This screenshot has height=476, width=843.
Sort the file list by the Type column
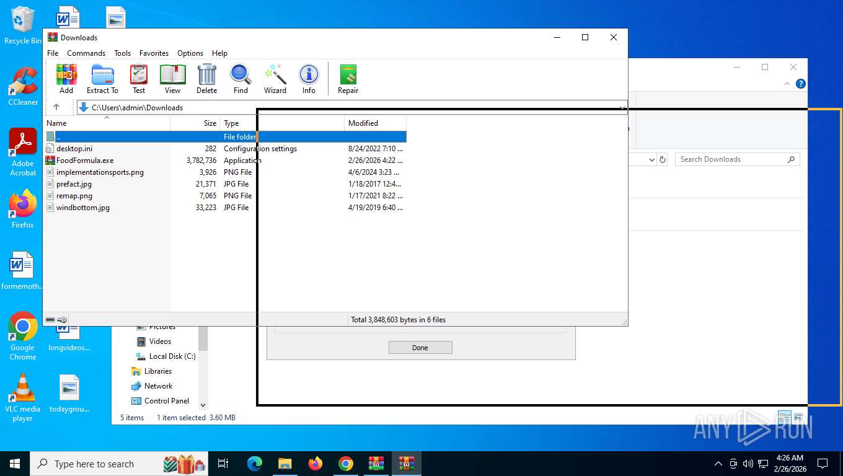[282, 123]
